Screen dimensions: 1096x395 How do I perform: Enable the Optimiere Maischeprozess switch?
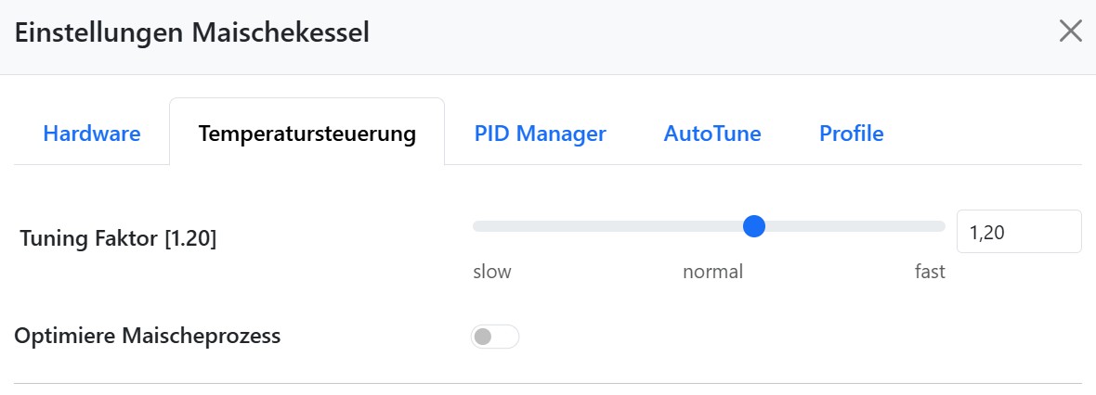[494, 337]
